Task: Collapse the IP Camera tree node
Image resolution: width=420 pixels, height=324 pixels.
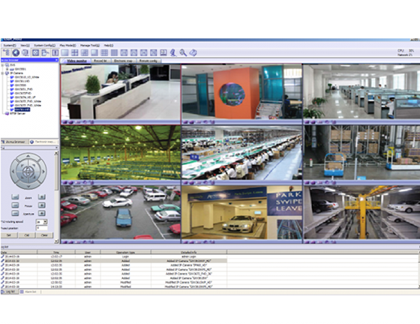Action: tap(3, 73)
